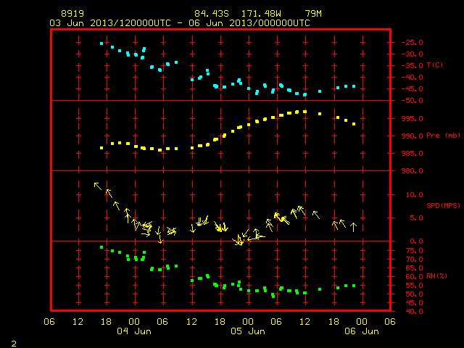Viewport: 464px width, 348px height.
Task: Click the 05 Jun date label
Action: click(248, 331)
